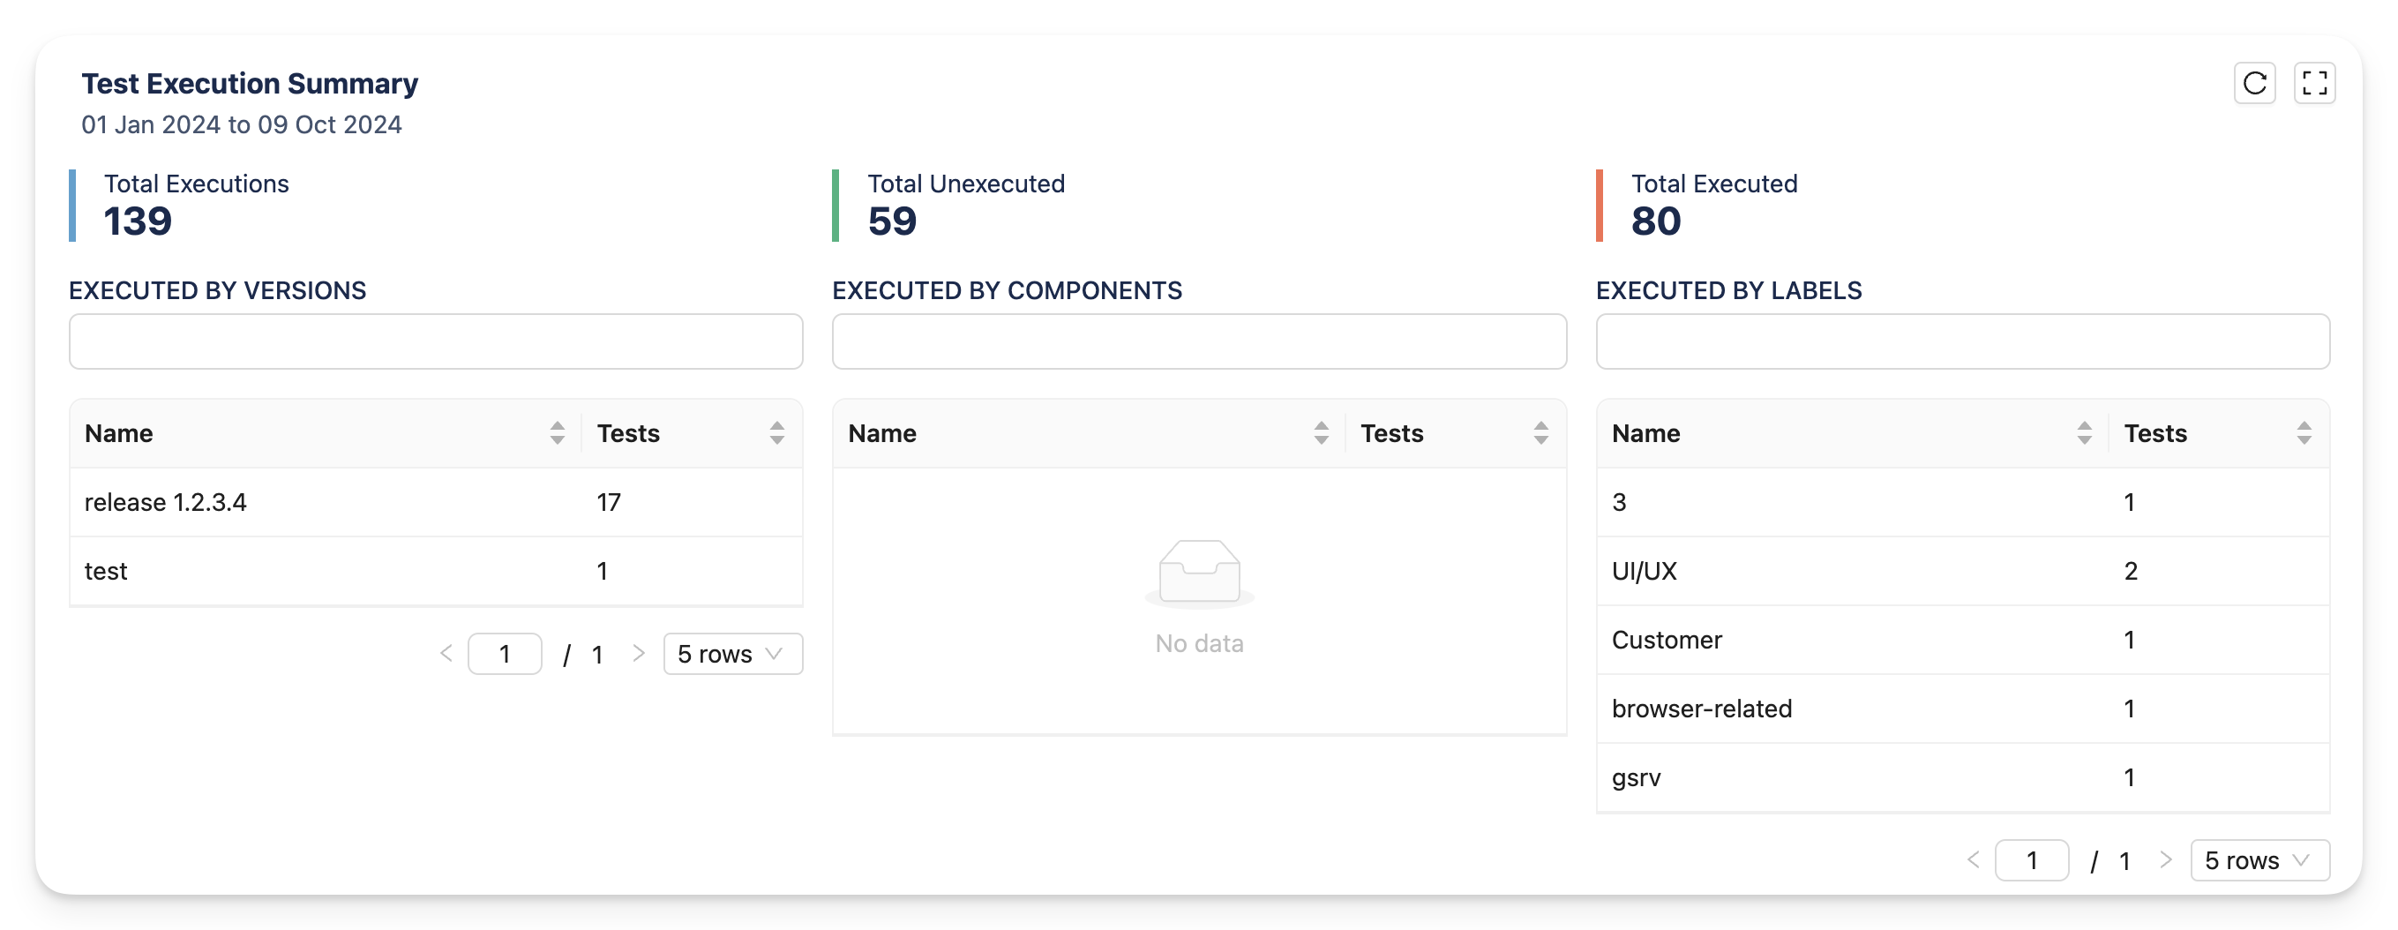Go to previous page in versions table
Image resolution: width=2398 pixels, height=930 pixels.
tap(446, 654)
